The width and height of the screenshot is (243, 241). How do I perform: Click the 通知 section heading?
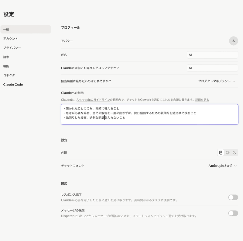[64, 183]
